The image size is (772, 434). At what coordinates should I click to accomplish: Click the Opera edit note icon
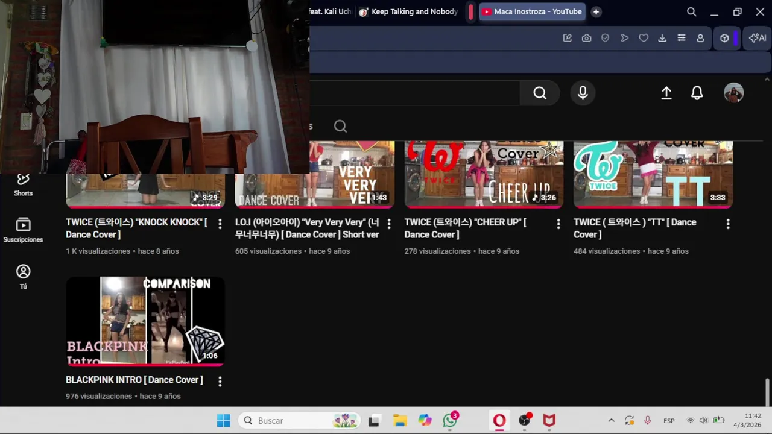point(567,38)
